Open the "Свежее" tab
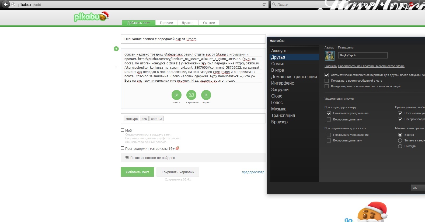The image size is (425, 222). (209, 23)
